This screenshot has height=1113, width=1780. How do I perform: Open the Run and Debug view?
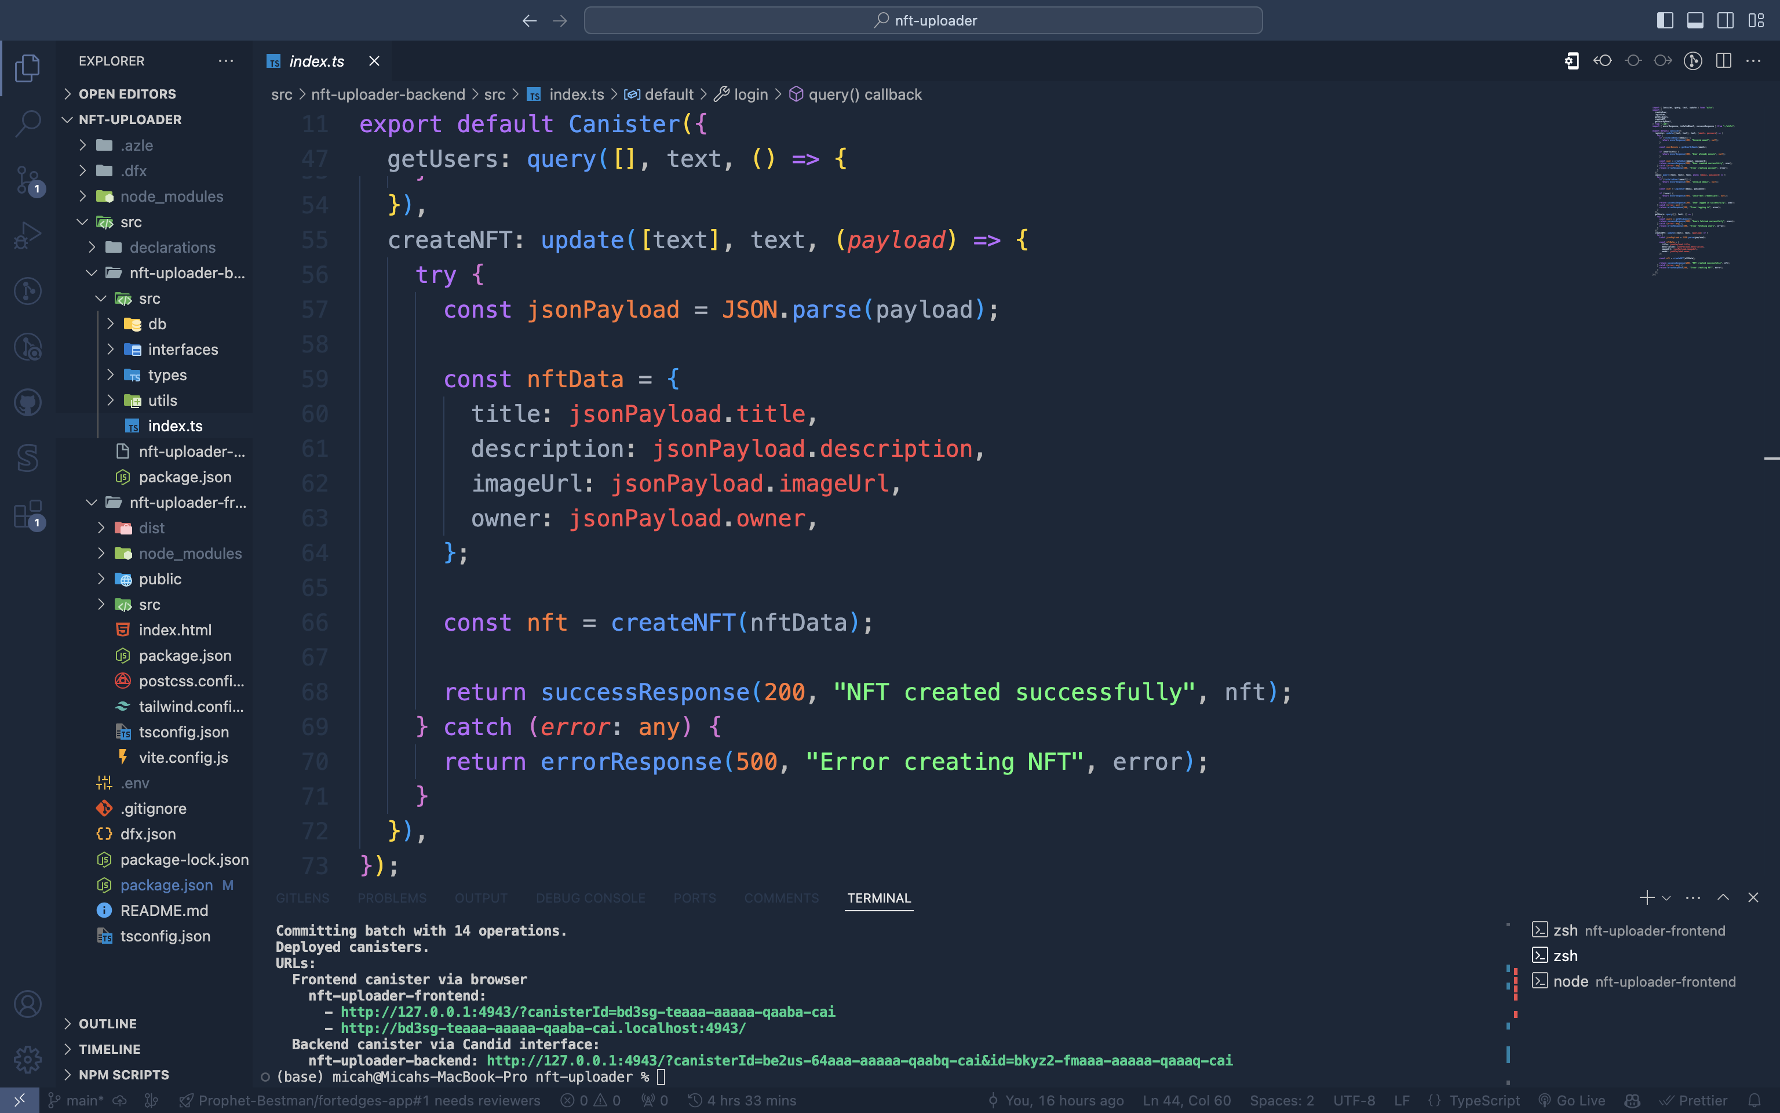pos(27,235)
